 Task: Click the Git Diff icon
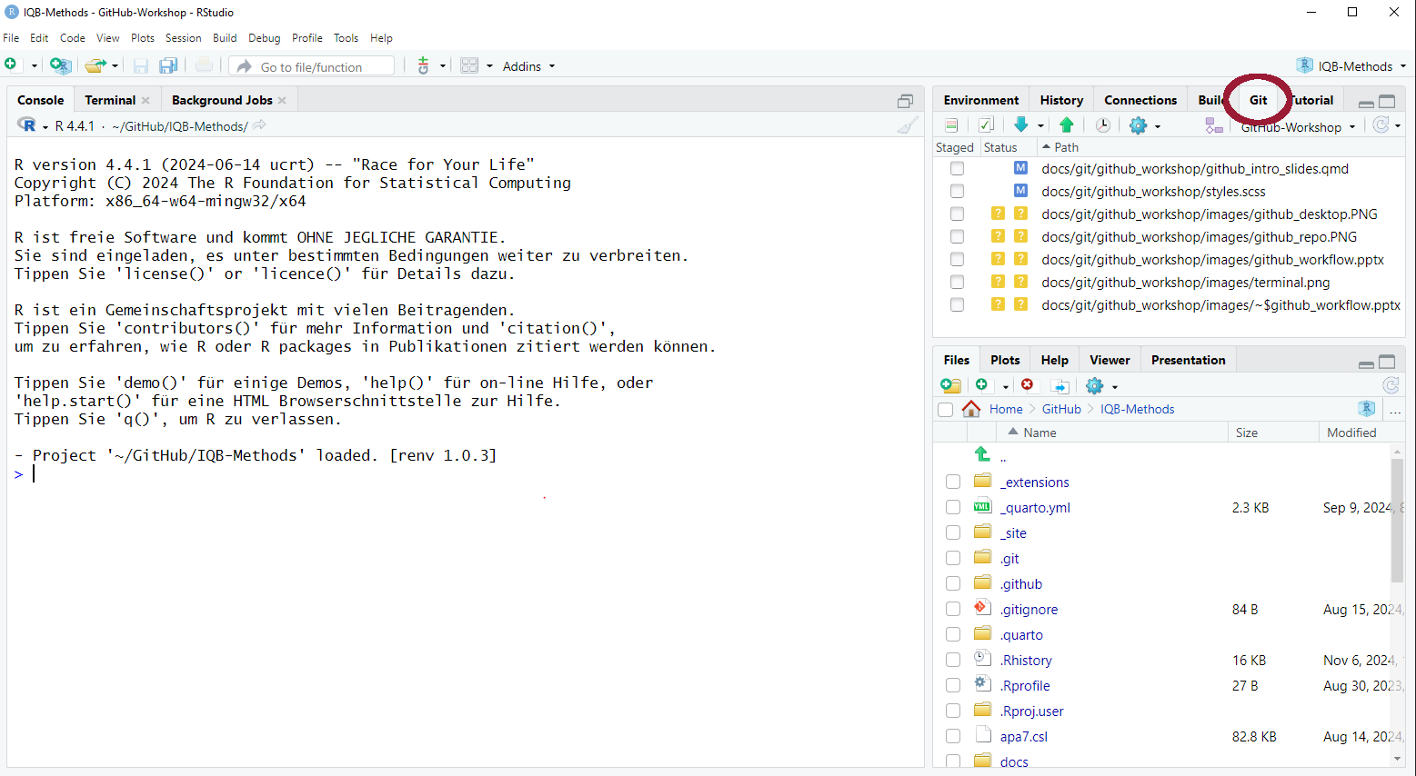(x=951, y=125)
